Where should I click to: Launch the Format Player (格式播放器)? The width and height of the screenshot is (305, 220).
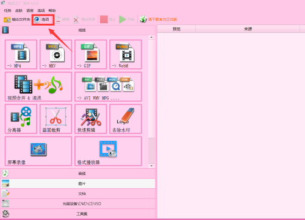point(108,151)
